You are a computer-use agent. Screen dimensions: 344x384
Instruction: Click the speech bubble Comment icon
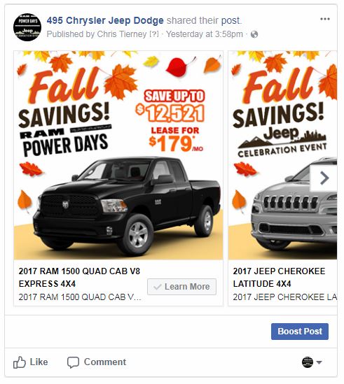point(73,362)
